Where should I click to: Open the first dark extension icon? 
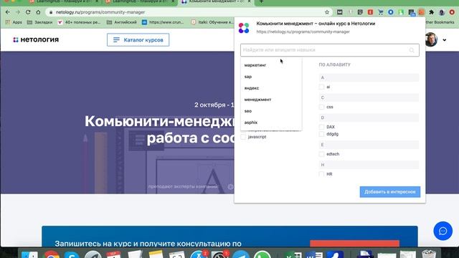pos(339,12)
